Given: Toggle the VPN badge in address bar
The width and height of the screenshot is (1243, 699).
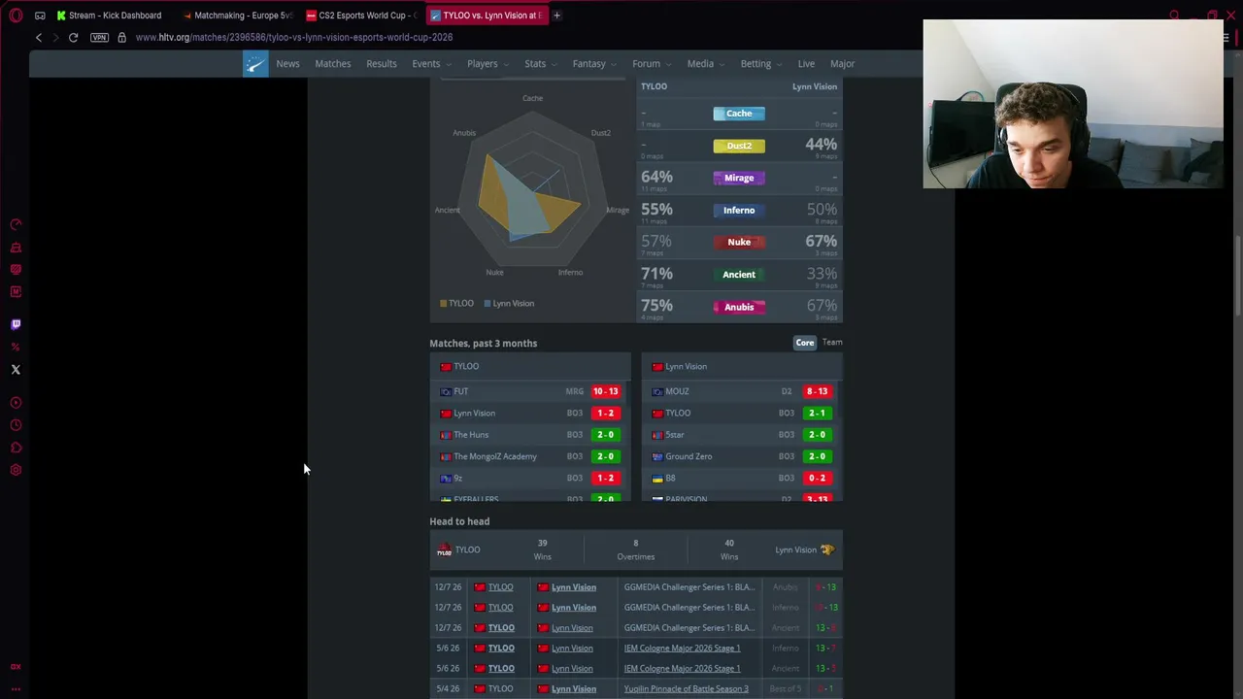Looking at the screenshot, I should (99, 37).
